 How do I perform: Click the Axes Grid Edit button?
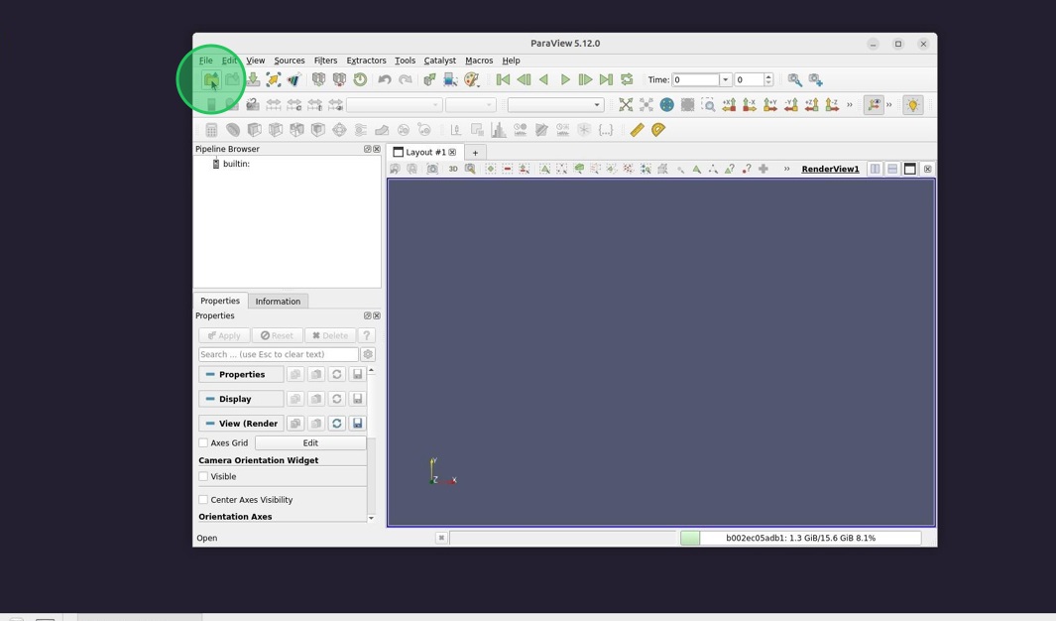[x=310, y=442]
